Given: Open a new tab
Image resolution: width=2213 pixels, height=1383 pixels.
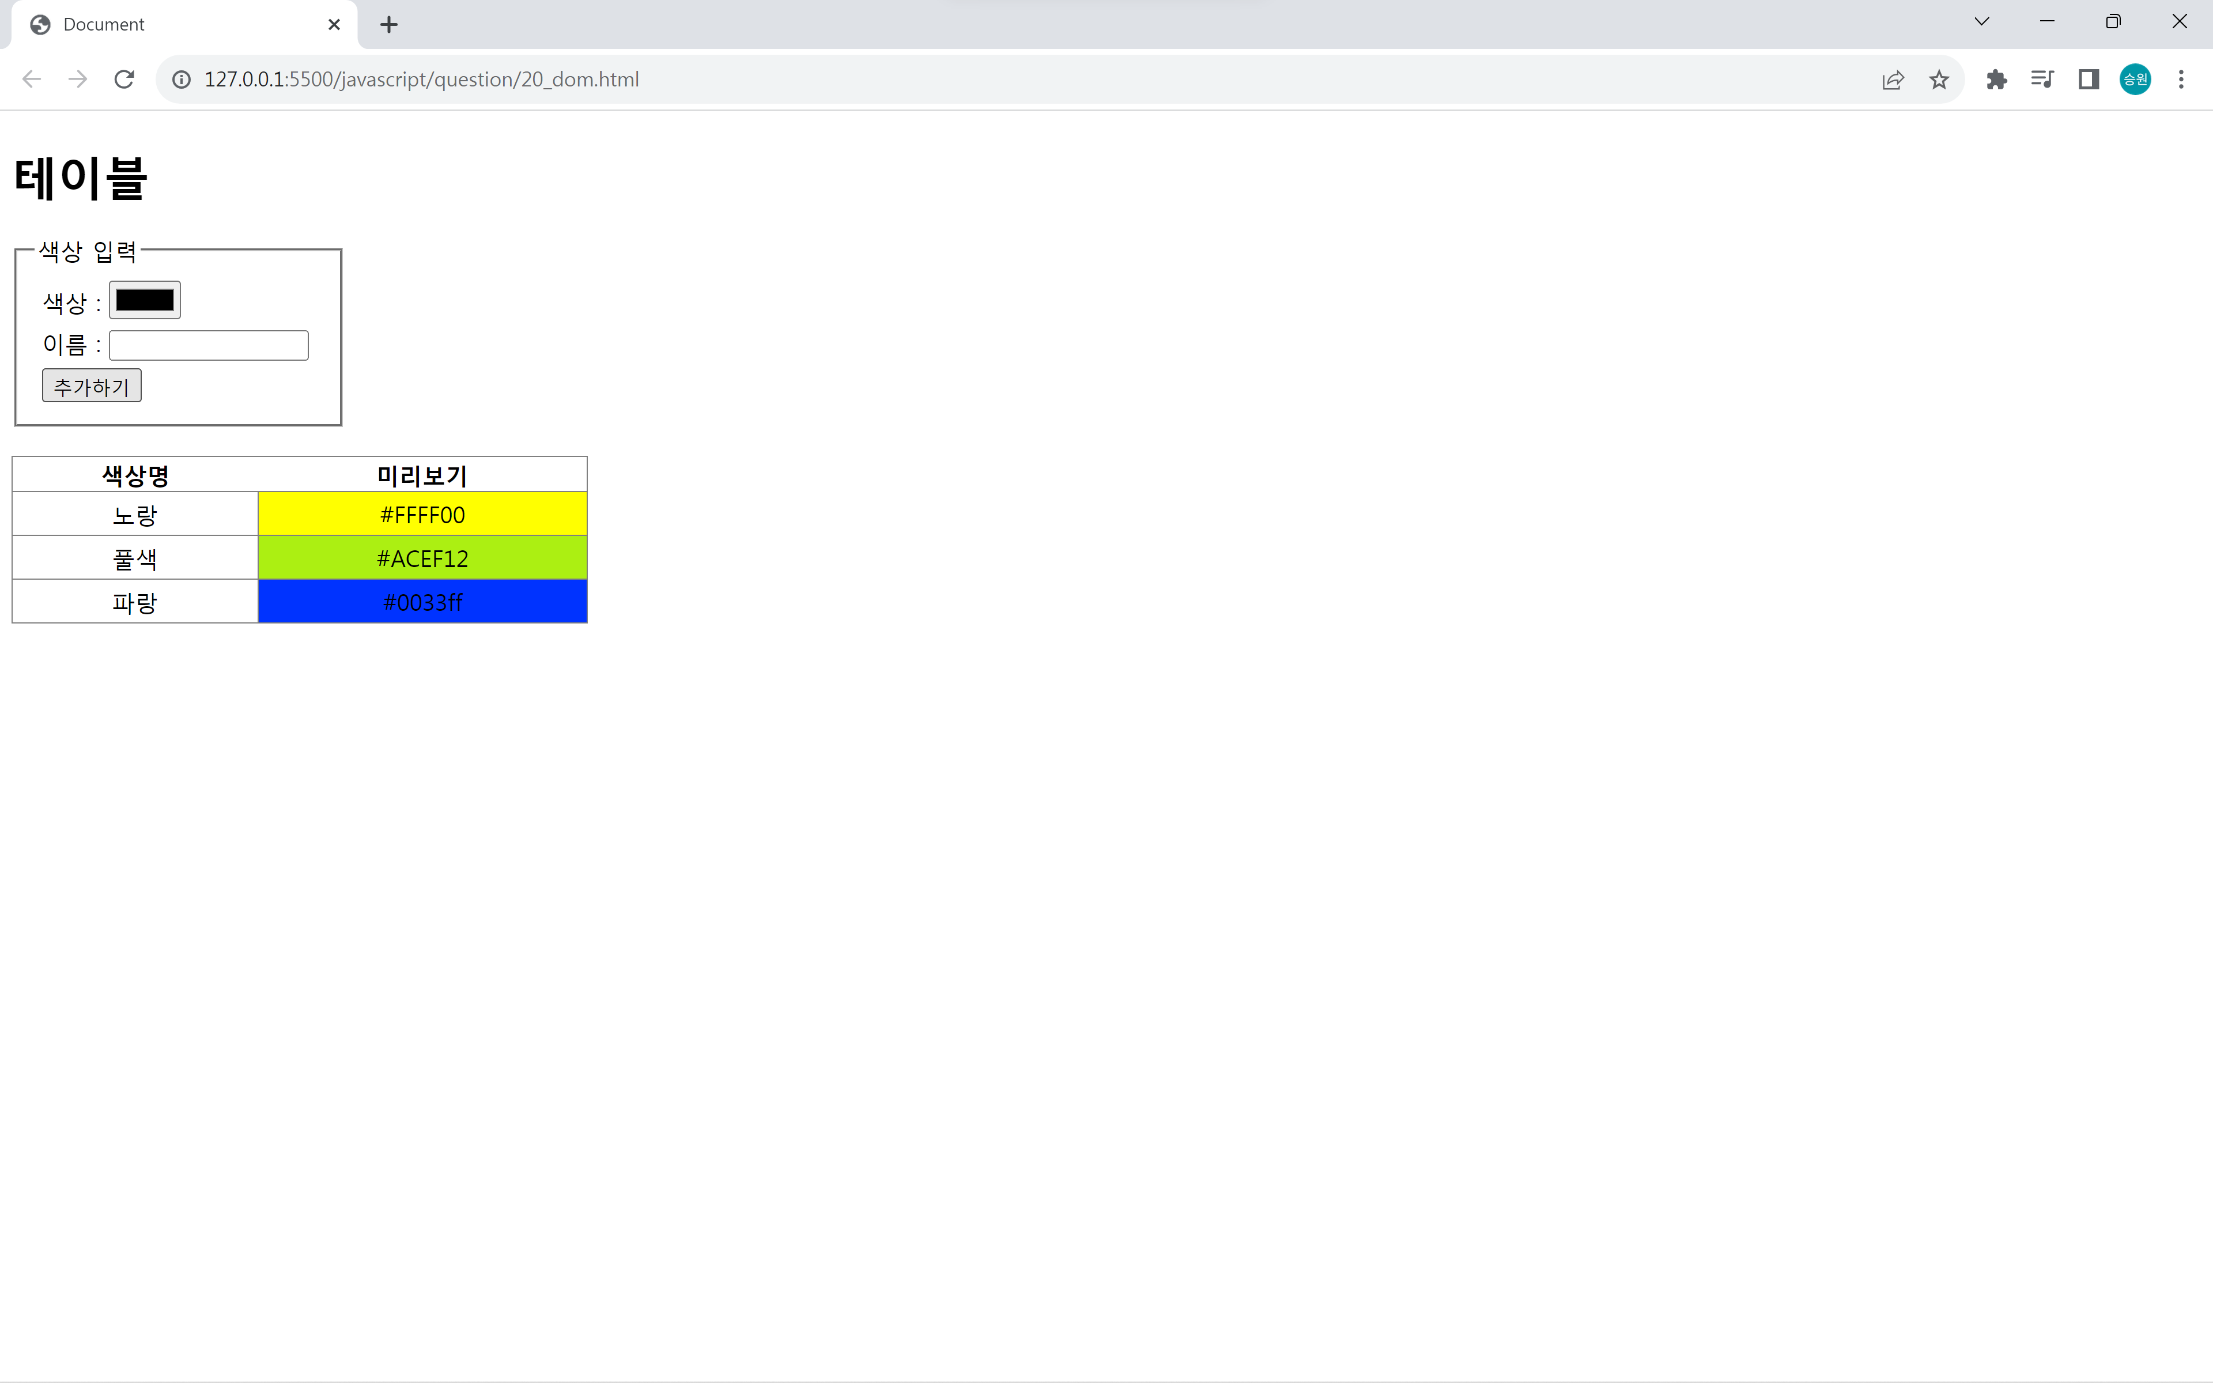Looking at the screenshot, I should click(388, 25).
